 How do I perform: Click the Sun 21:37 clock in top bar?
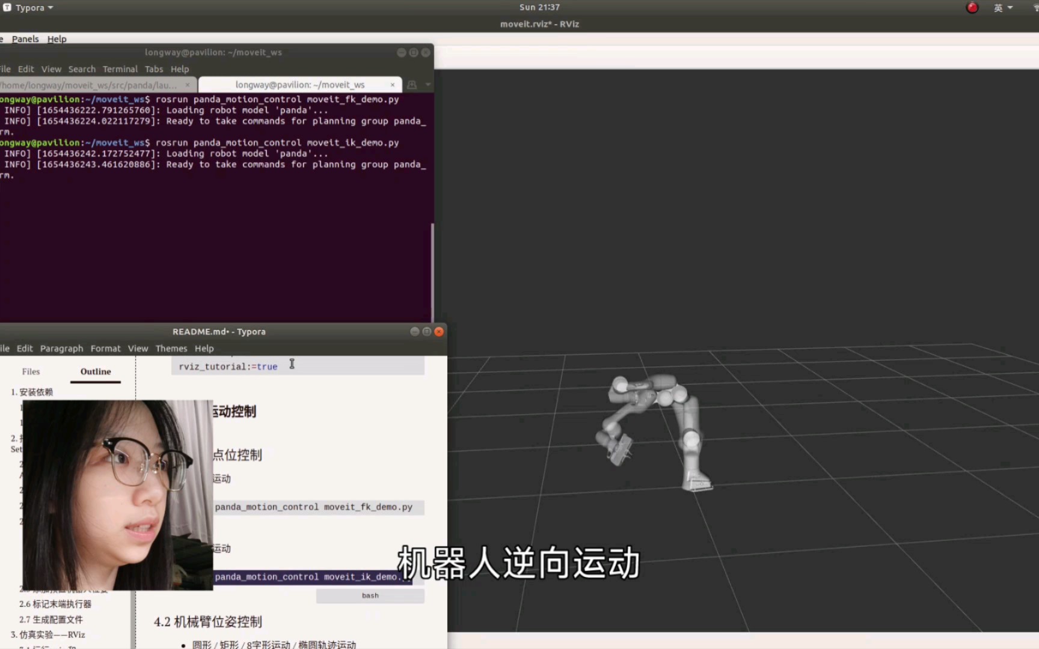[x=539, y=7]
